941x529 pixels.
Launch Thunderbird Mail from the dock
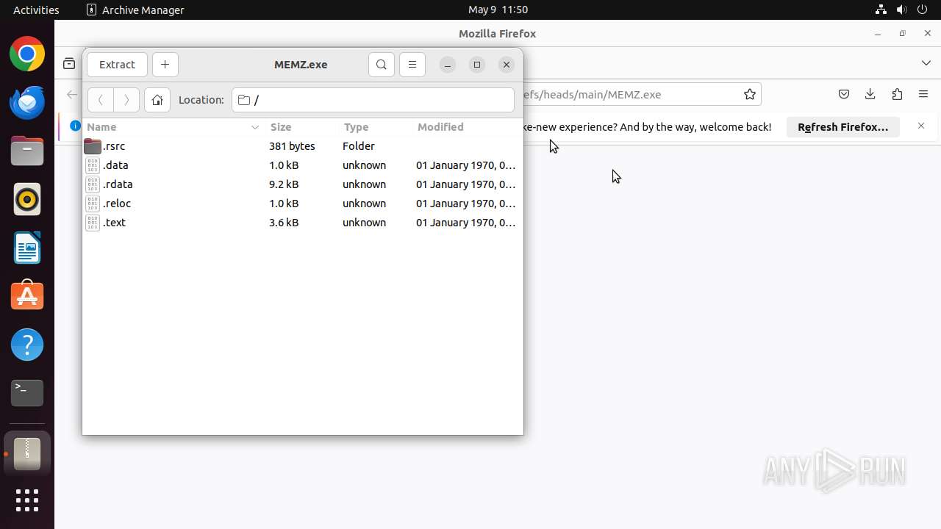coord(27,102)
